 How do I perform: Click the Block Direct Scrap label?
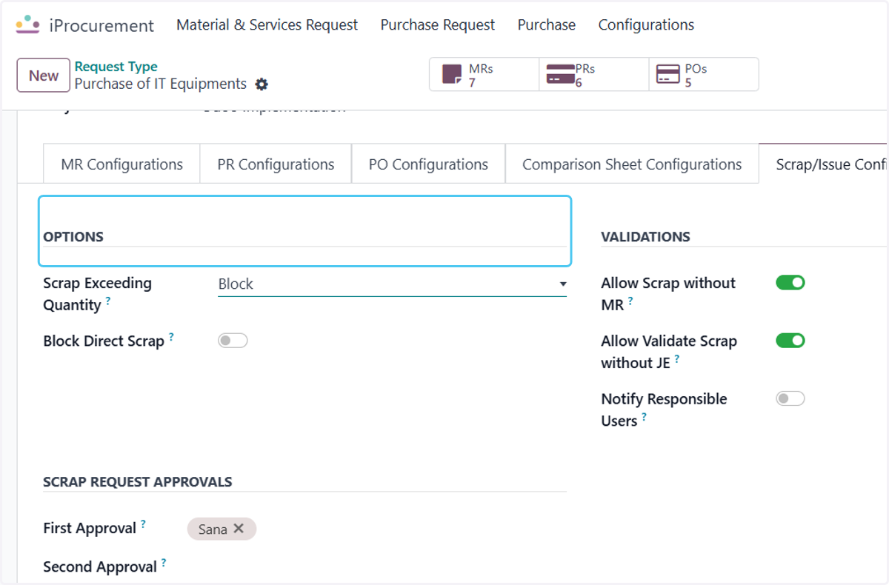pyautogui.click(x=104, y=341)
